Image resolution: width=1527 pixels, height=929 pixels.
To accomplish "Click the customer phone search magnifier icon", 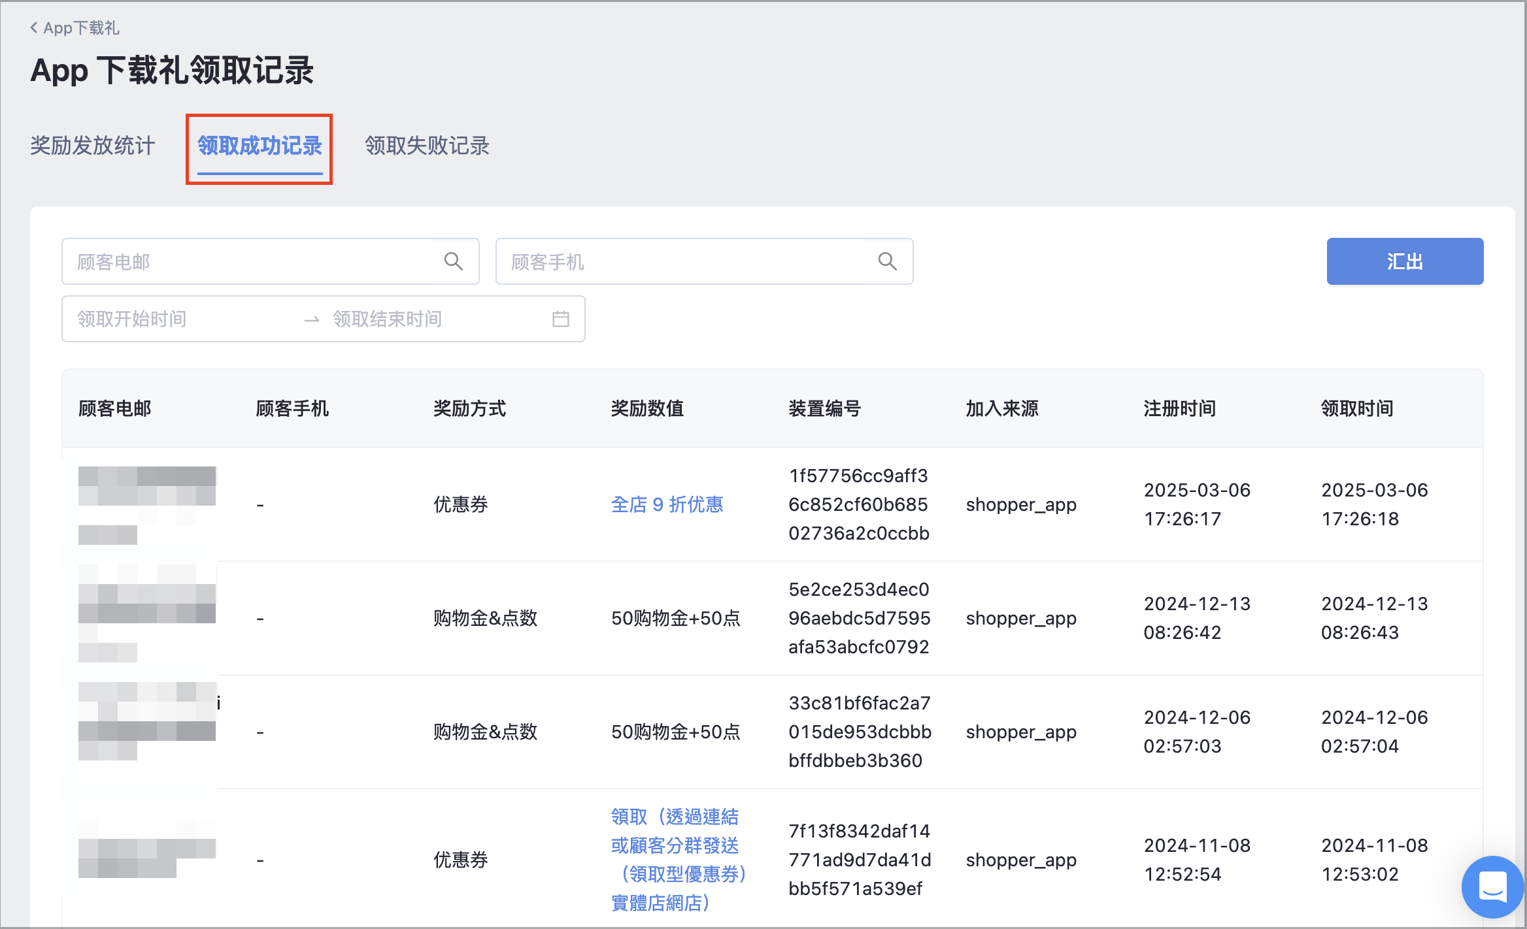I will [x=887, y=261].
